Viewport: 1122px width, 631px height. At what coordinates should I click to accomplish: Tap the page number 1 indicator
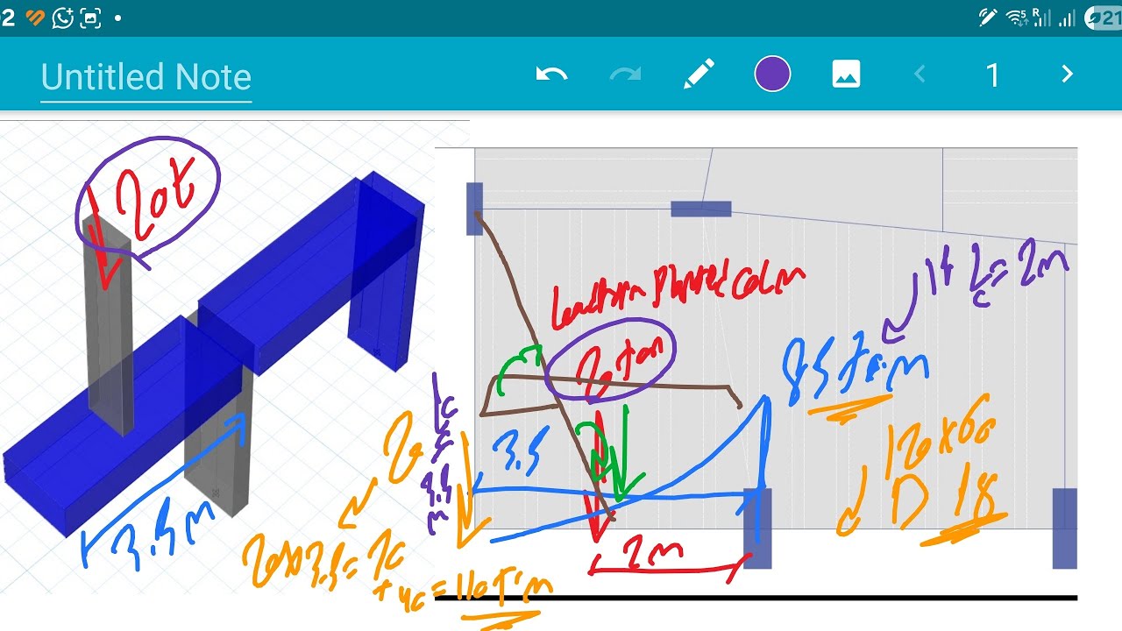tap(993, 76)
